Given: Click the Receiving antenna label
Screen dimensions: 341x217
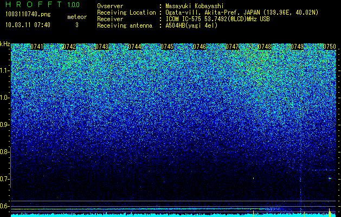Looking at the screenshot, I should click(125, 25).
